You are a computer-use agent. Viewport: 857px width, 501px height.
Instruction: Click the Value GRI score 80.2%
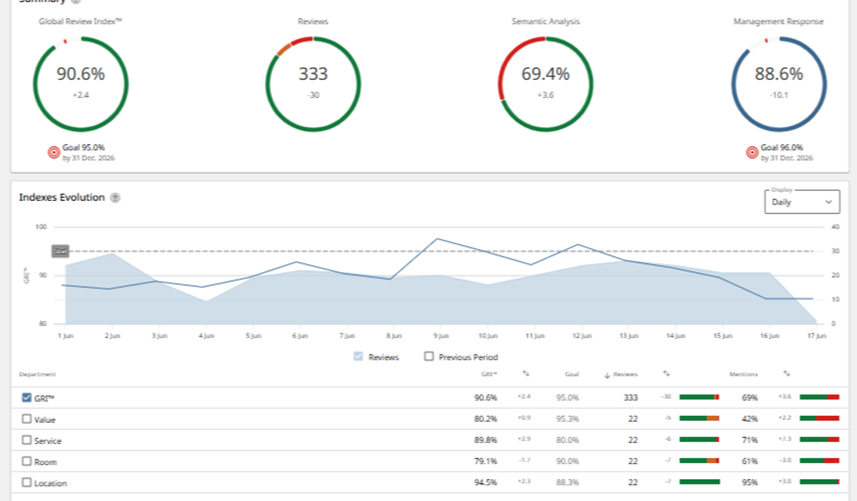pyautogui.click(x=486, y=419)
